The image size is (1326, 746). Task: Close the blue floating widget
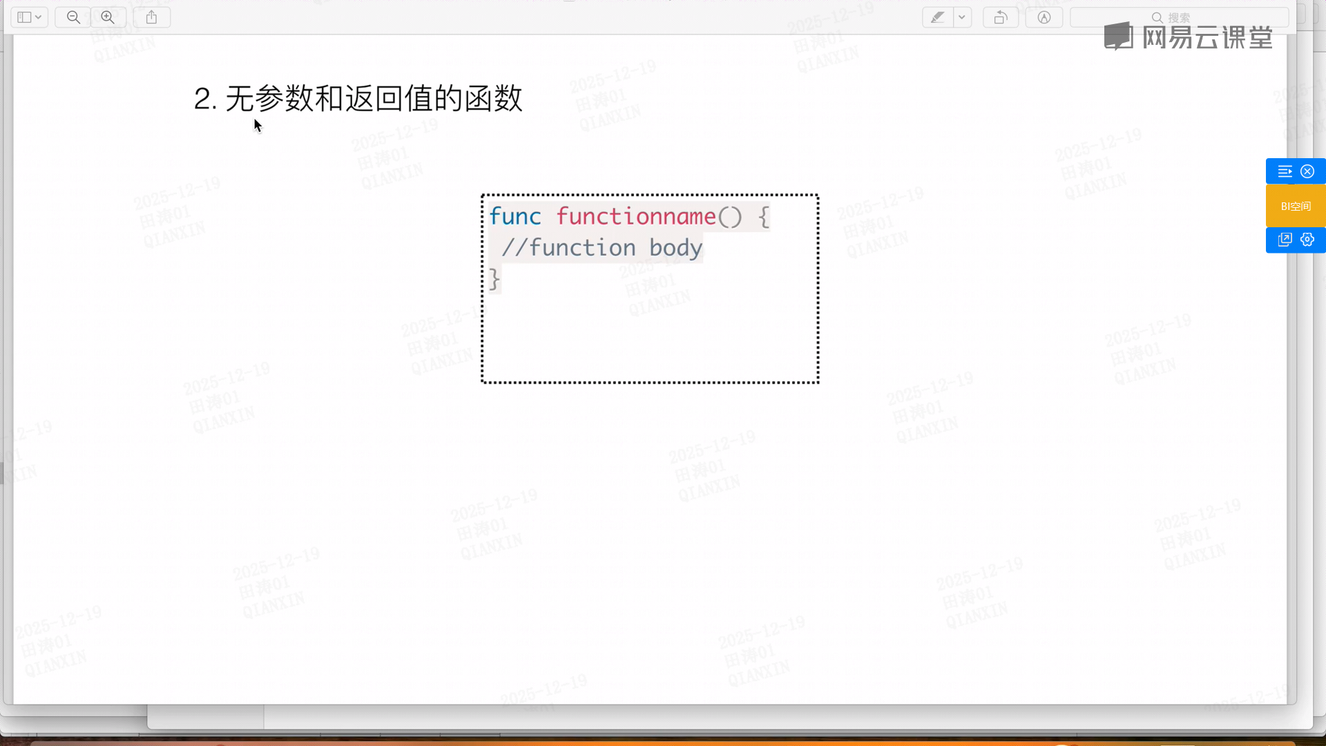[1307, 171]
